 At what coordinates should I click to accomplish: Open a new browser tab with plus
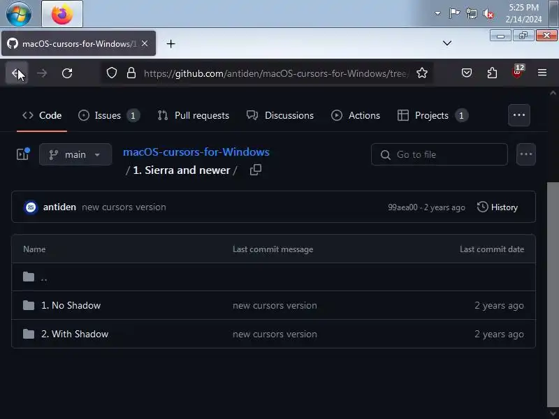(170, 44)
